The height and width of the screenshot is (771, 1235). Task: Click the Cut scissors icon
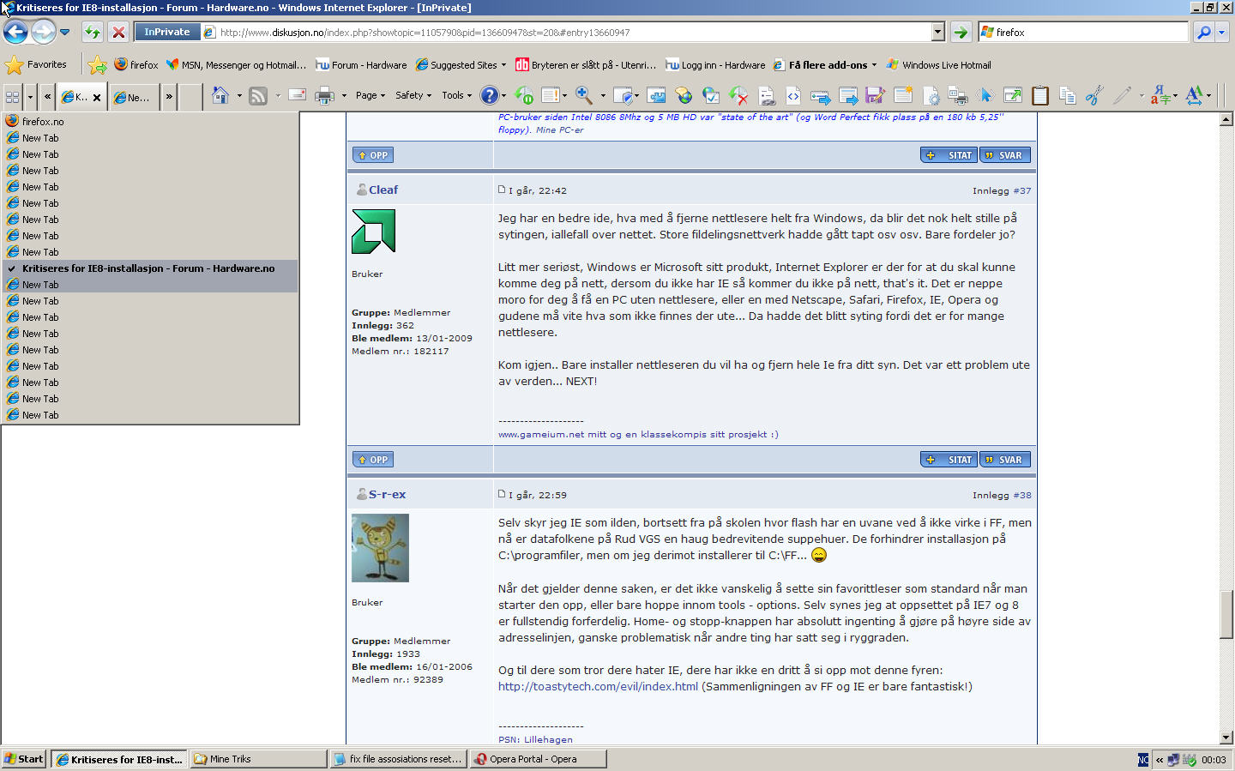pos(1094,95)
